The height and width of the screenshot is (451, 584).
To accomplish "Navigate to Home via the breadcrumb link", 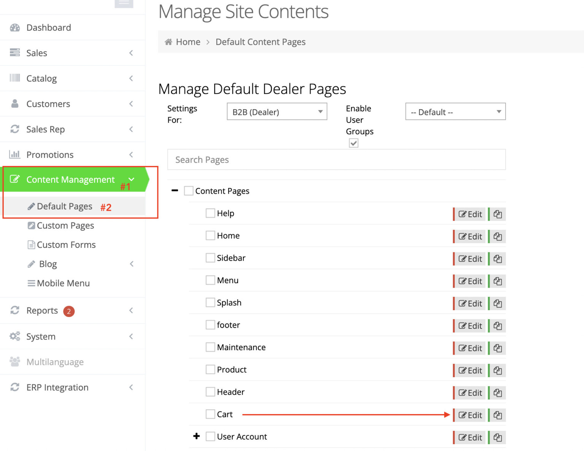I will click(x=188, y=42).
